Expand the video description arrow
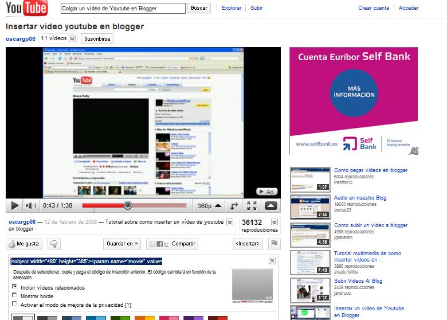Screen dimensions: 447x320 (x=230, y=222)
